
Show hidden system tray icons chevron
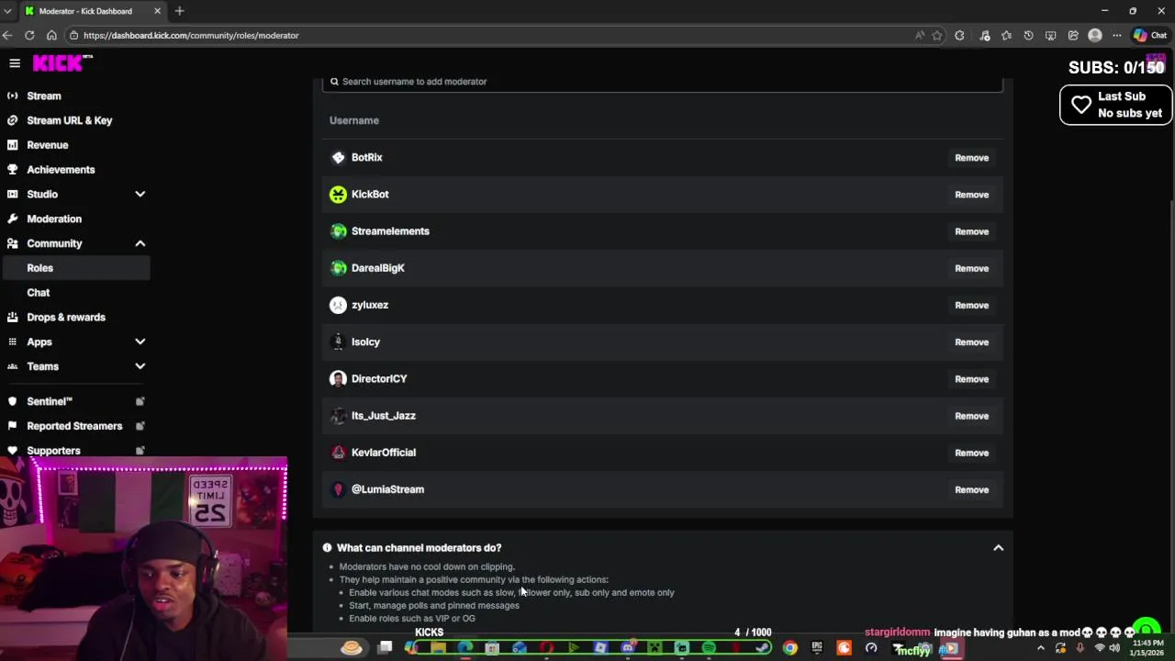(x=1040, y=648)
